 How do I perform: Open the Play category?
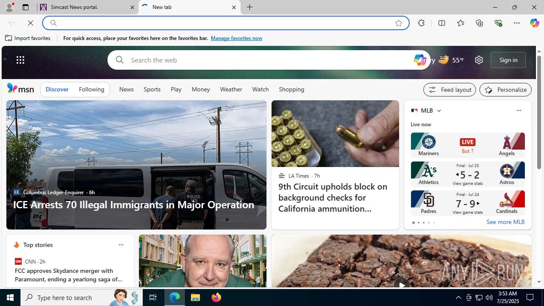click(176, 90)
